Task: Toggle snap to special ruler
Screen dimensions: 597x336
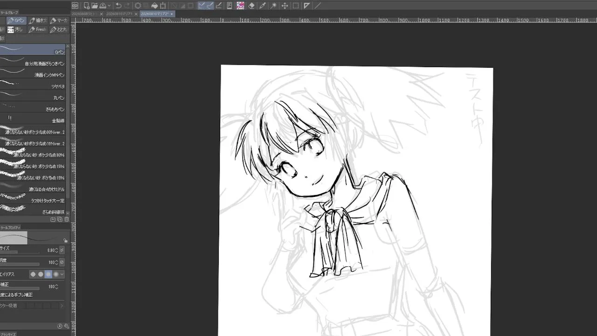Action: (210, 6)
